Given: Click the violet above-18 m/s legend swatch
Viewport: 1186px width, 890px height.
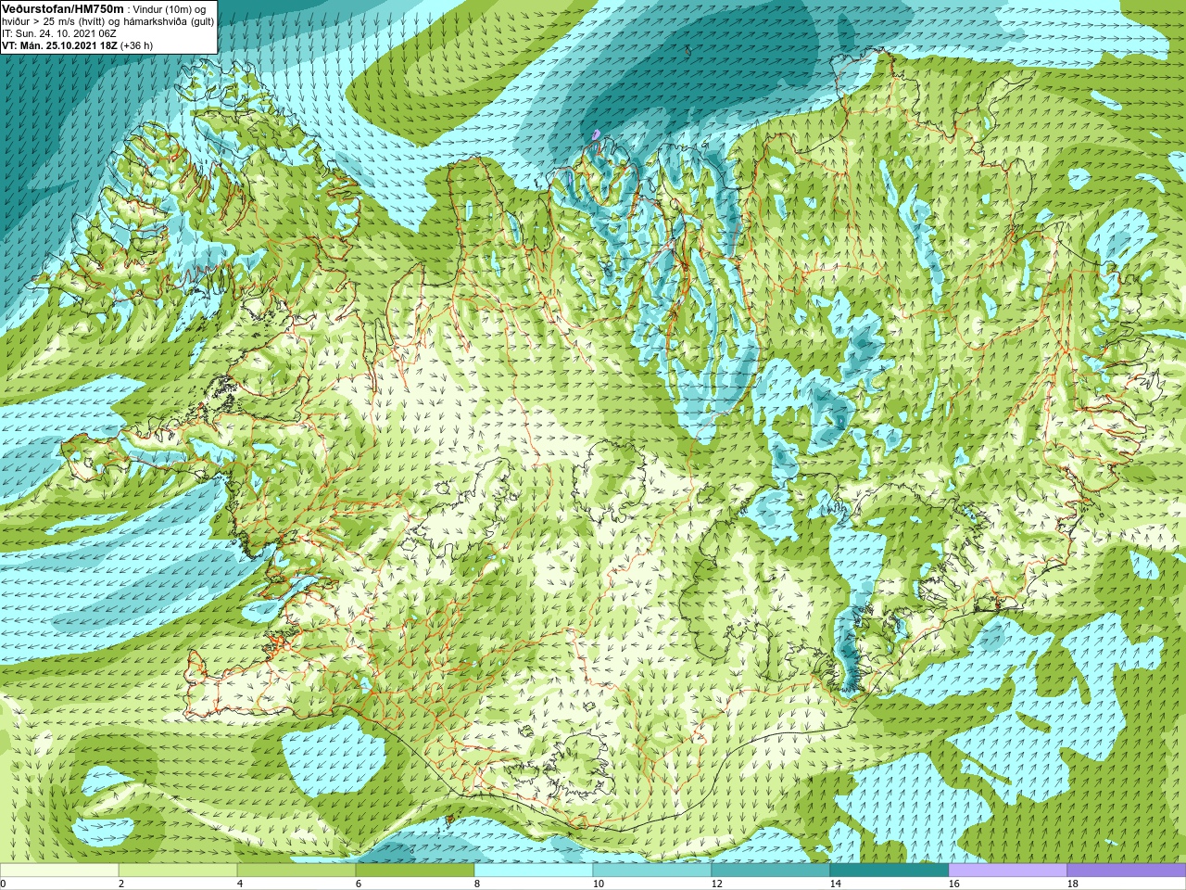Looking at the screenshot, I should (1127, 871).
